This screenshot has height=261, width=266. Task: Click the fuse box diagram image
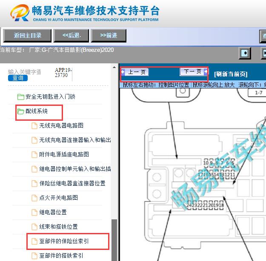(x=193, y=175)
